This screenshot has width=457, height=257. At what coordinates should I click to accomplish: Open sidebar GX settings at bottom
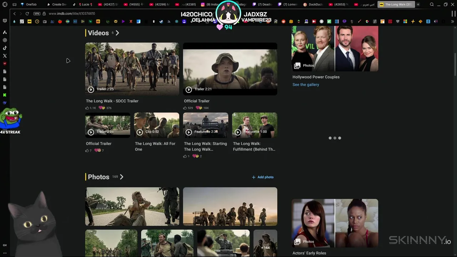point(5,245)
